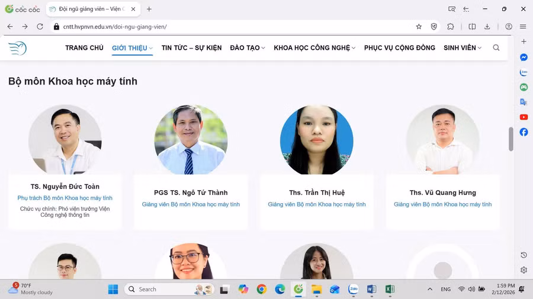The height and width of the screenshot is (299, 533).
Task: Open Zalo in the browser sidebar
Action: [524, 73]
